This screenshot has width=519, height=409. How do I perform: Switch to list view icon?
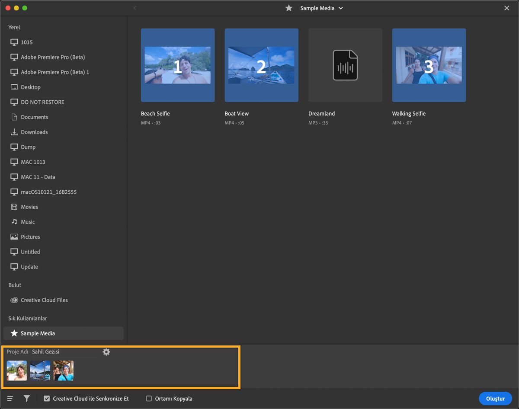(10, 399)
